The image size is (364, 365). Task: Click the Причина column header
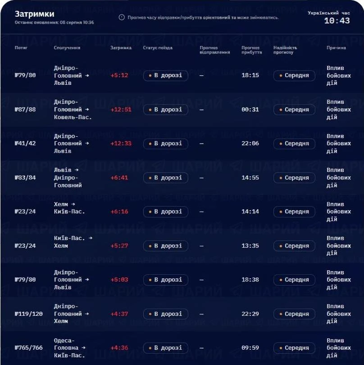pyautogui.click(x=336, y=48)
